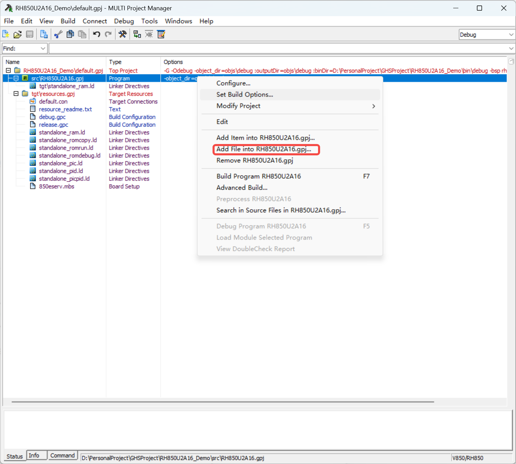Click the LD icon of standalone_romcopy.ld
This screenshot has height=464, width=516.
[x=33, y=140]
